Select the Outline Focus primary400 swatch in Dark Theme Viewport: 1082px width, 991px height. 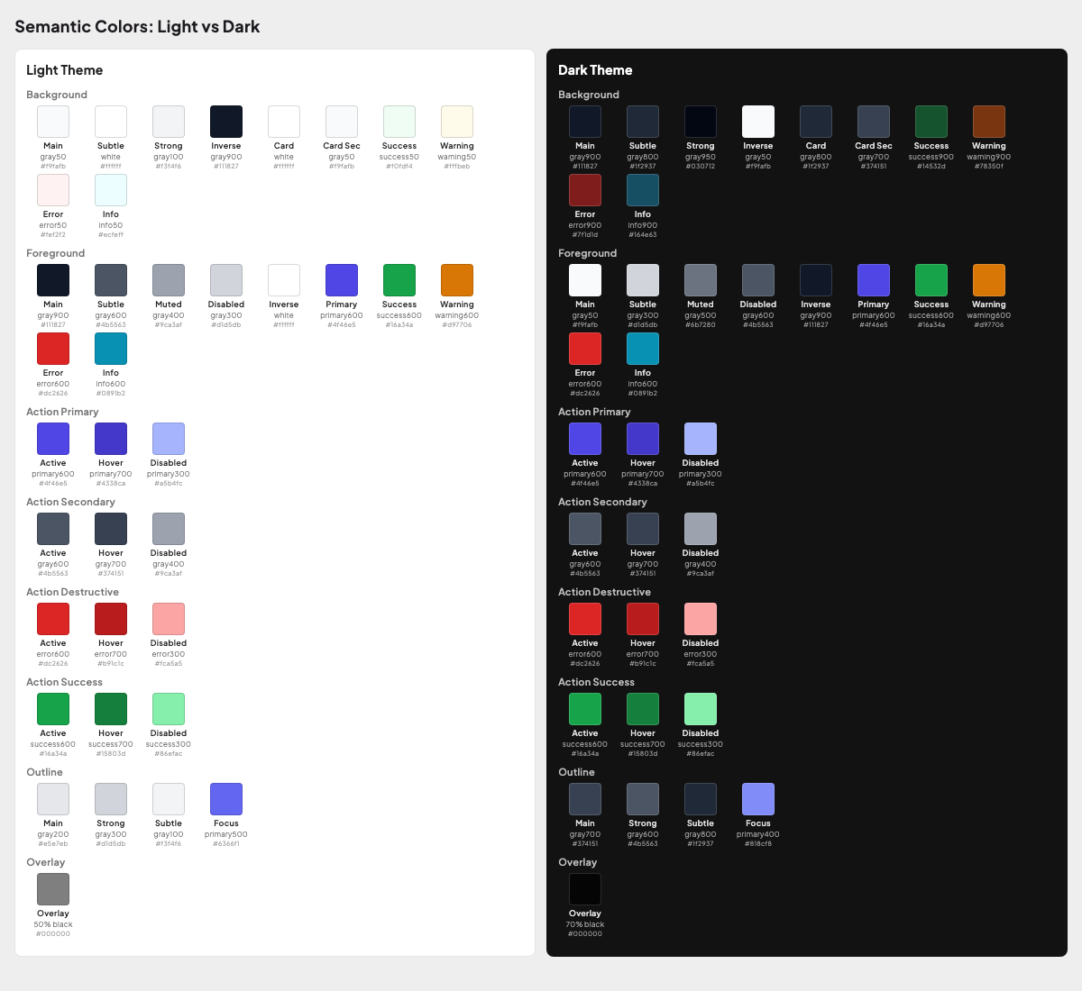[757, 799]
